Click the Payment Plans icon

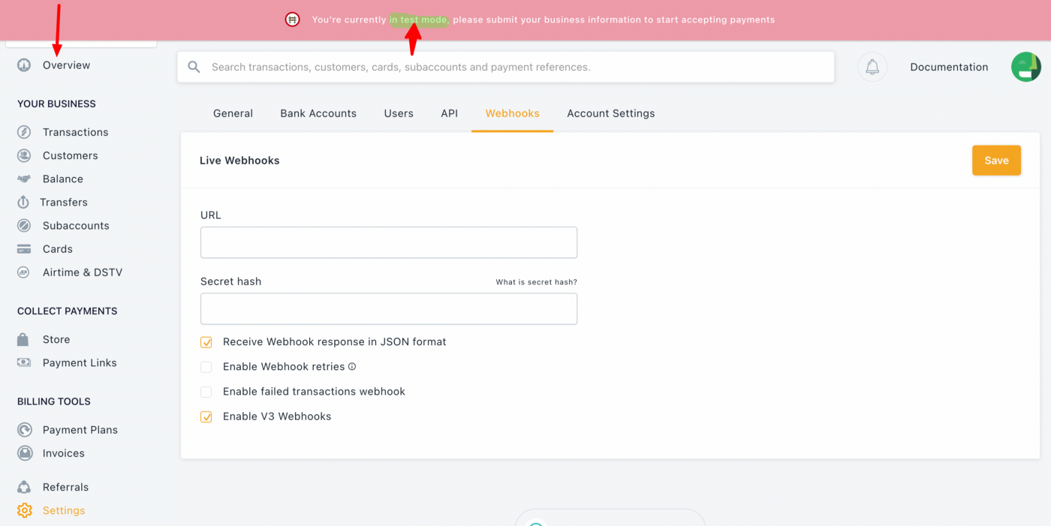25,430
